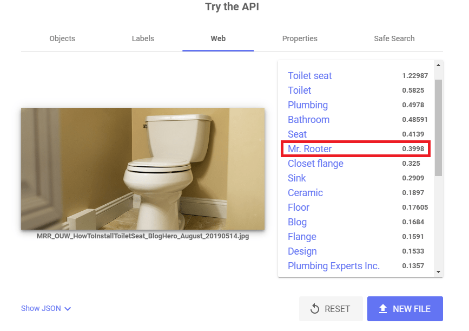
Task: Click the reset circular arrow icon
Action: point(315,309)
